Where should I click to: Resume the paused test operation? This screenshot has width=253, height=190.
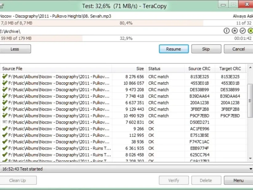[174, 49]
